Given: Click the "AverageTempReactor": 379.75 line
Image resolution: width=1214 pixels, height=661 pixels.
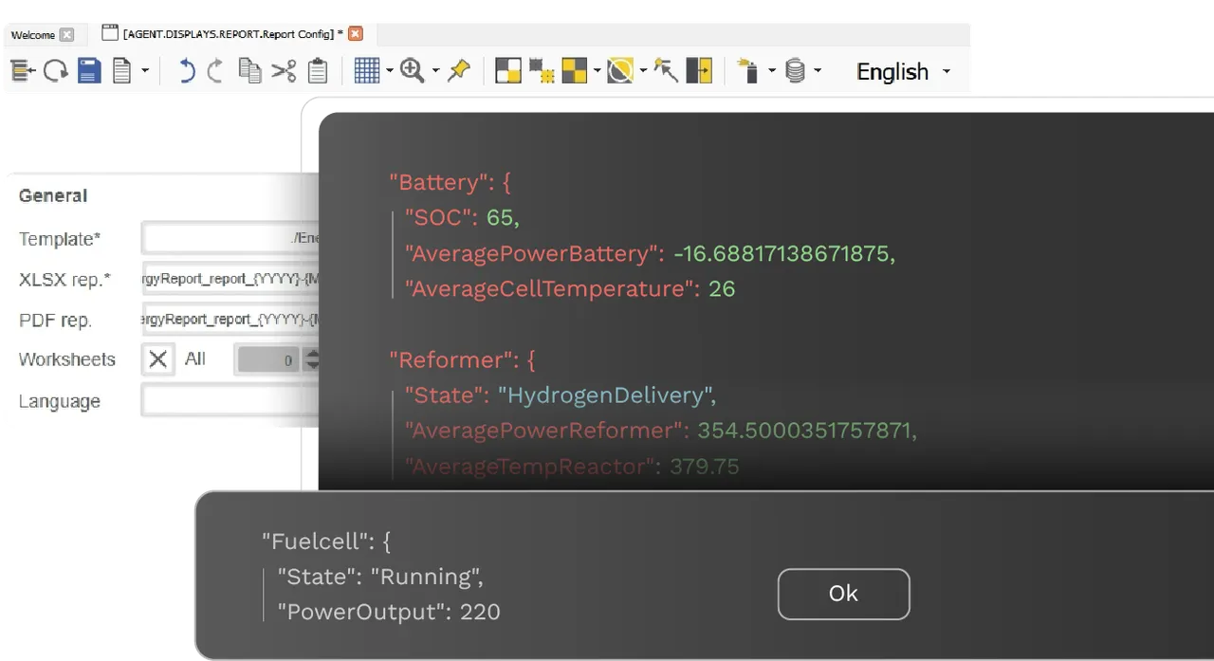Looking at the screenshot, I should coord(572,466).
